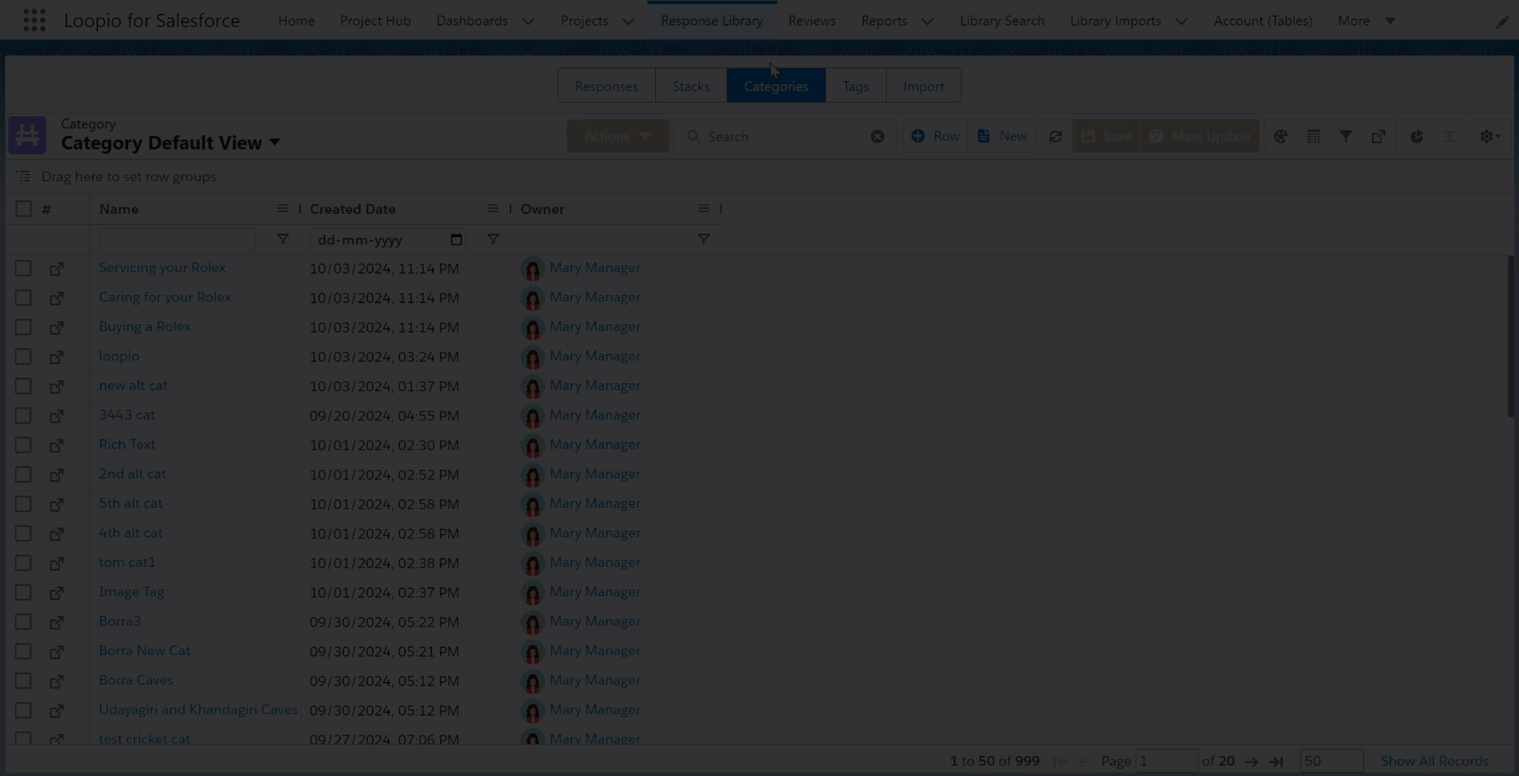Click the add Row button
The height and width of the screenshot is (776, 1519).
coord(935,136)
